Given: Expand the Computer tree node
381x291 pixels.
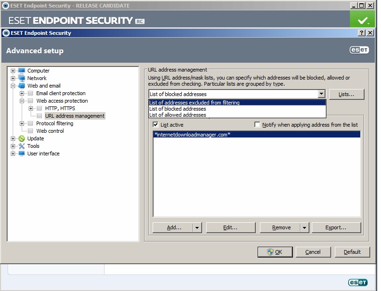Looking at the screenshot, I should tap(13, 71).
